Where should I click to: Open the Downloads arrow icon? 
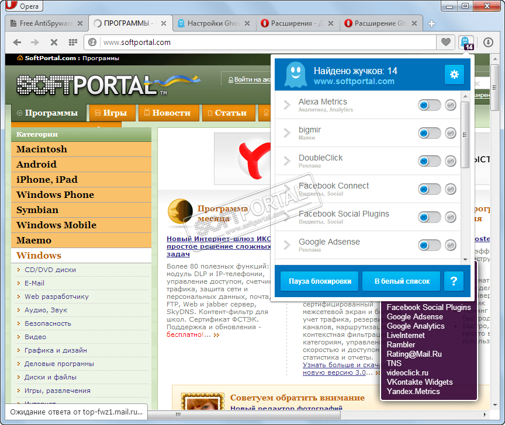click(488, 42)
